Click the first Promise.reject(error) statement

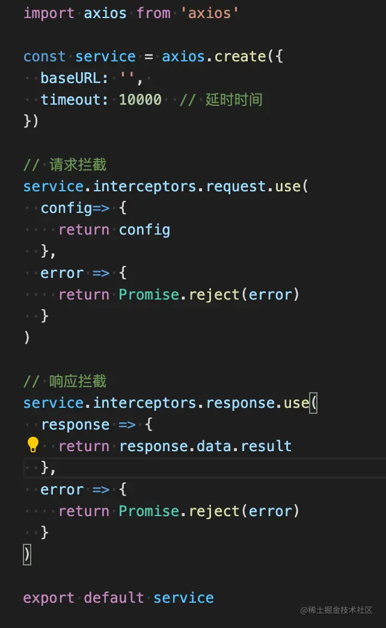point(209,295)
